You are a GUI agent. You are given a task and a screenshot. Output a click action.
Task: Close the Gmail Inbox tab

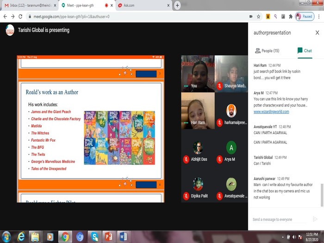[55, 6]
